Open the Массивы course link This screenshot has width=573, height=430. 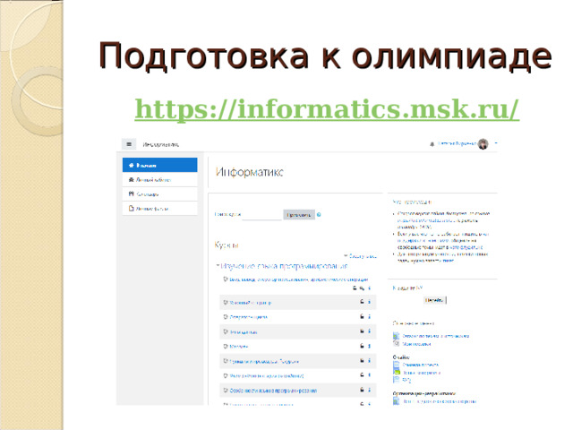point(239,347)
